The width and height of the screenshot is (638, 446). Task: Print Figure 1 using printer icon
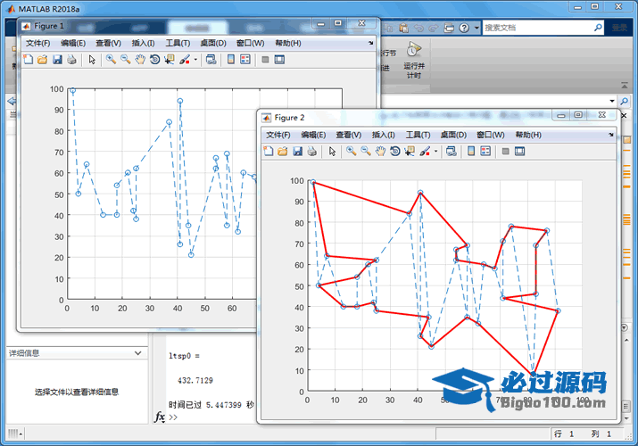(x=71, y=60)
